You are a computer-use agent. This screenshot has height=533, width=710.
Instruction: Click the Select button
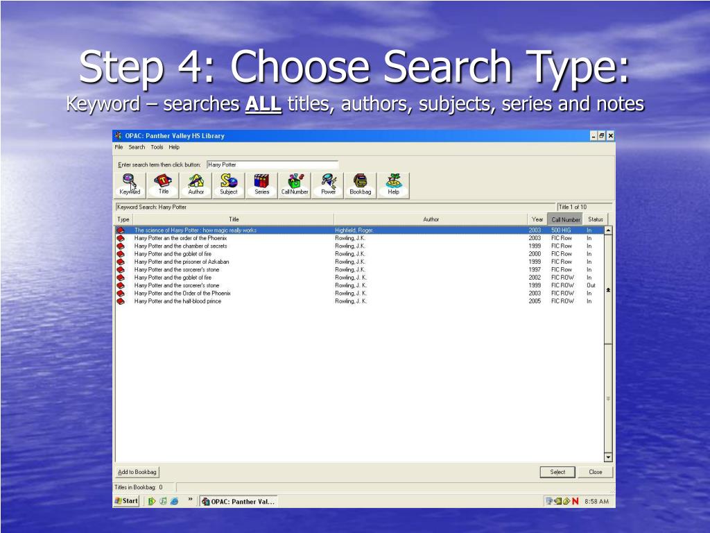(557, 472)
